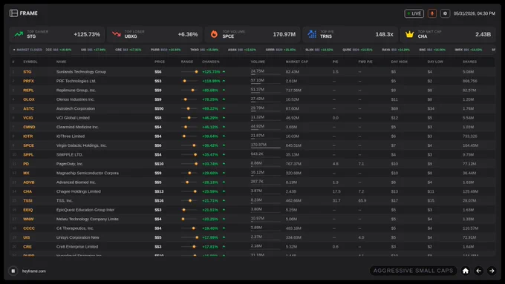Go to home screen icon

(466, 271)
